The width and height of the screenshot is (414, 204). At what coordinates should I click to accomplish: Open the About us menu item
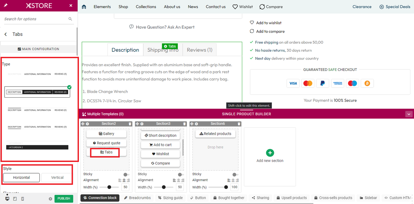(172, 7)
